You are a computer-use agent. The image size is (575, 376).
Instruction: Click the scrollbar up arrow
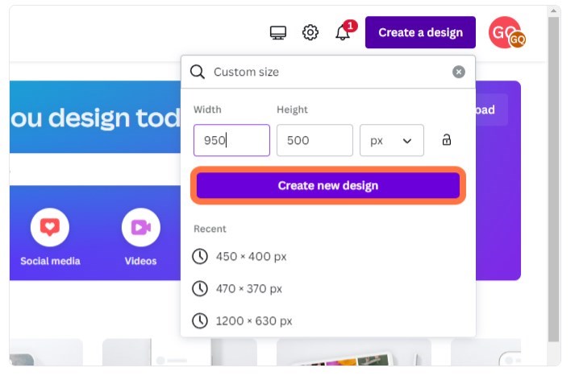pos(554,11)
